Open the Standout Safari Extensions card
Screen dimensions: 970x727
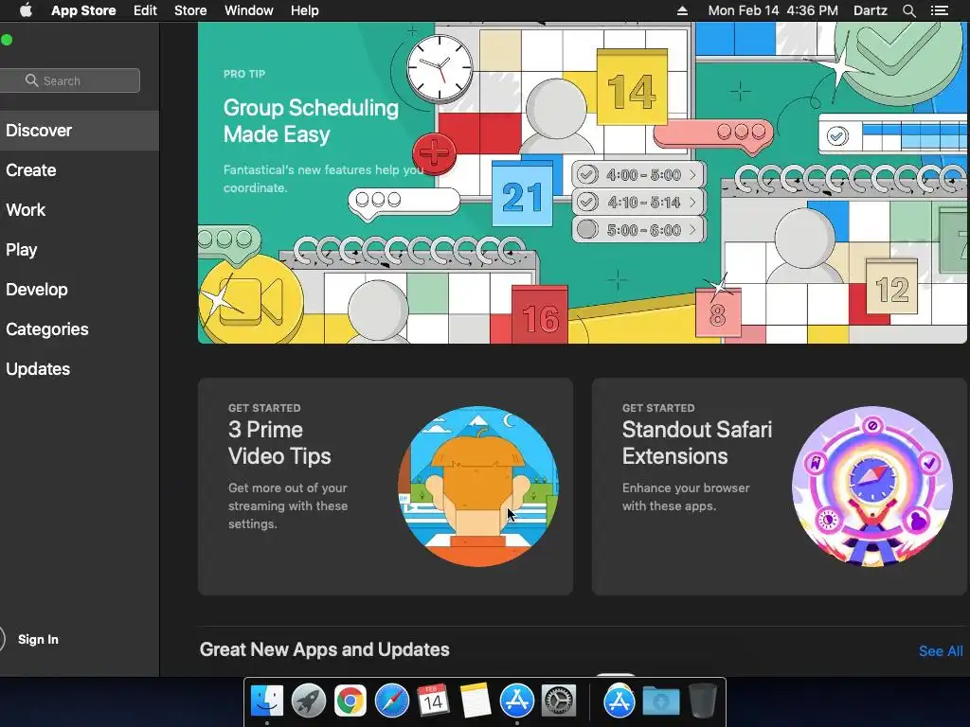tap(780, 487)
